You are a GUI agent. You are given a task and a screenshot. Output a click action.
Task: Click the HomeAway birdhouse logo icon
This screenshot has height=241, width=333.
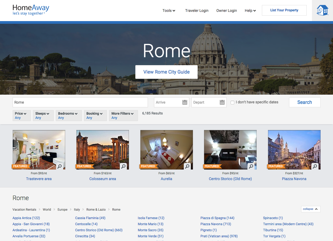(x=322, y=10)
